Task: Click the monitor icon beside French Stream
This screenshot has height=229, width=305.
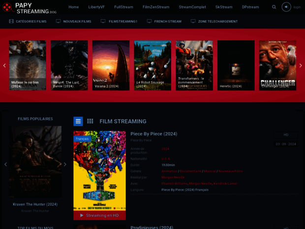Action: pos(149,21)
